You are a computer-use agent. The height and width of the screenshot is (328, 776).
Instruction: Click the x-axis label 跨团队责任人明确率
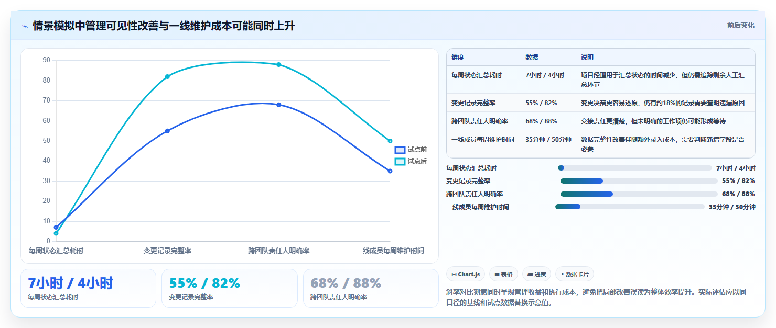pyautogui.click(x=278, y=251)
